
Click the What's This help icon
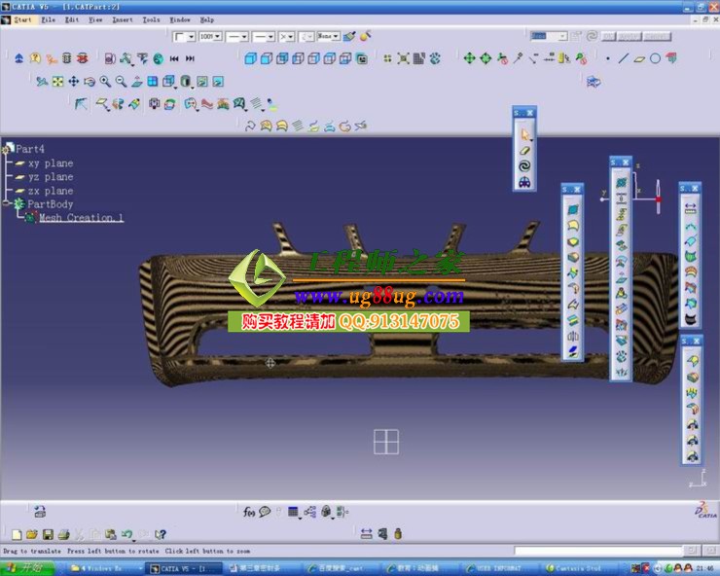[160, 534]
